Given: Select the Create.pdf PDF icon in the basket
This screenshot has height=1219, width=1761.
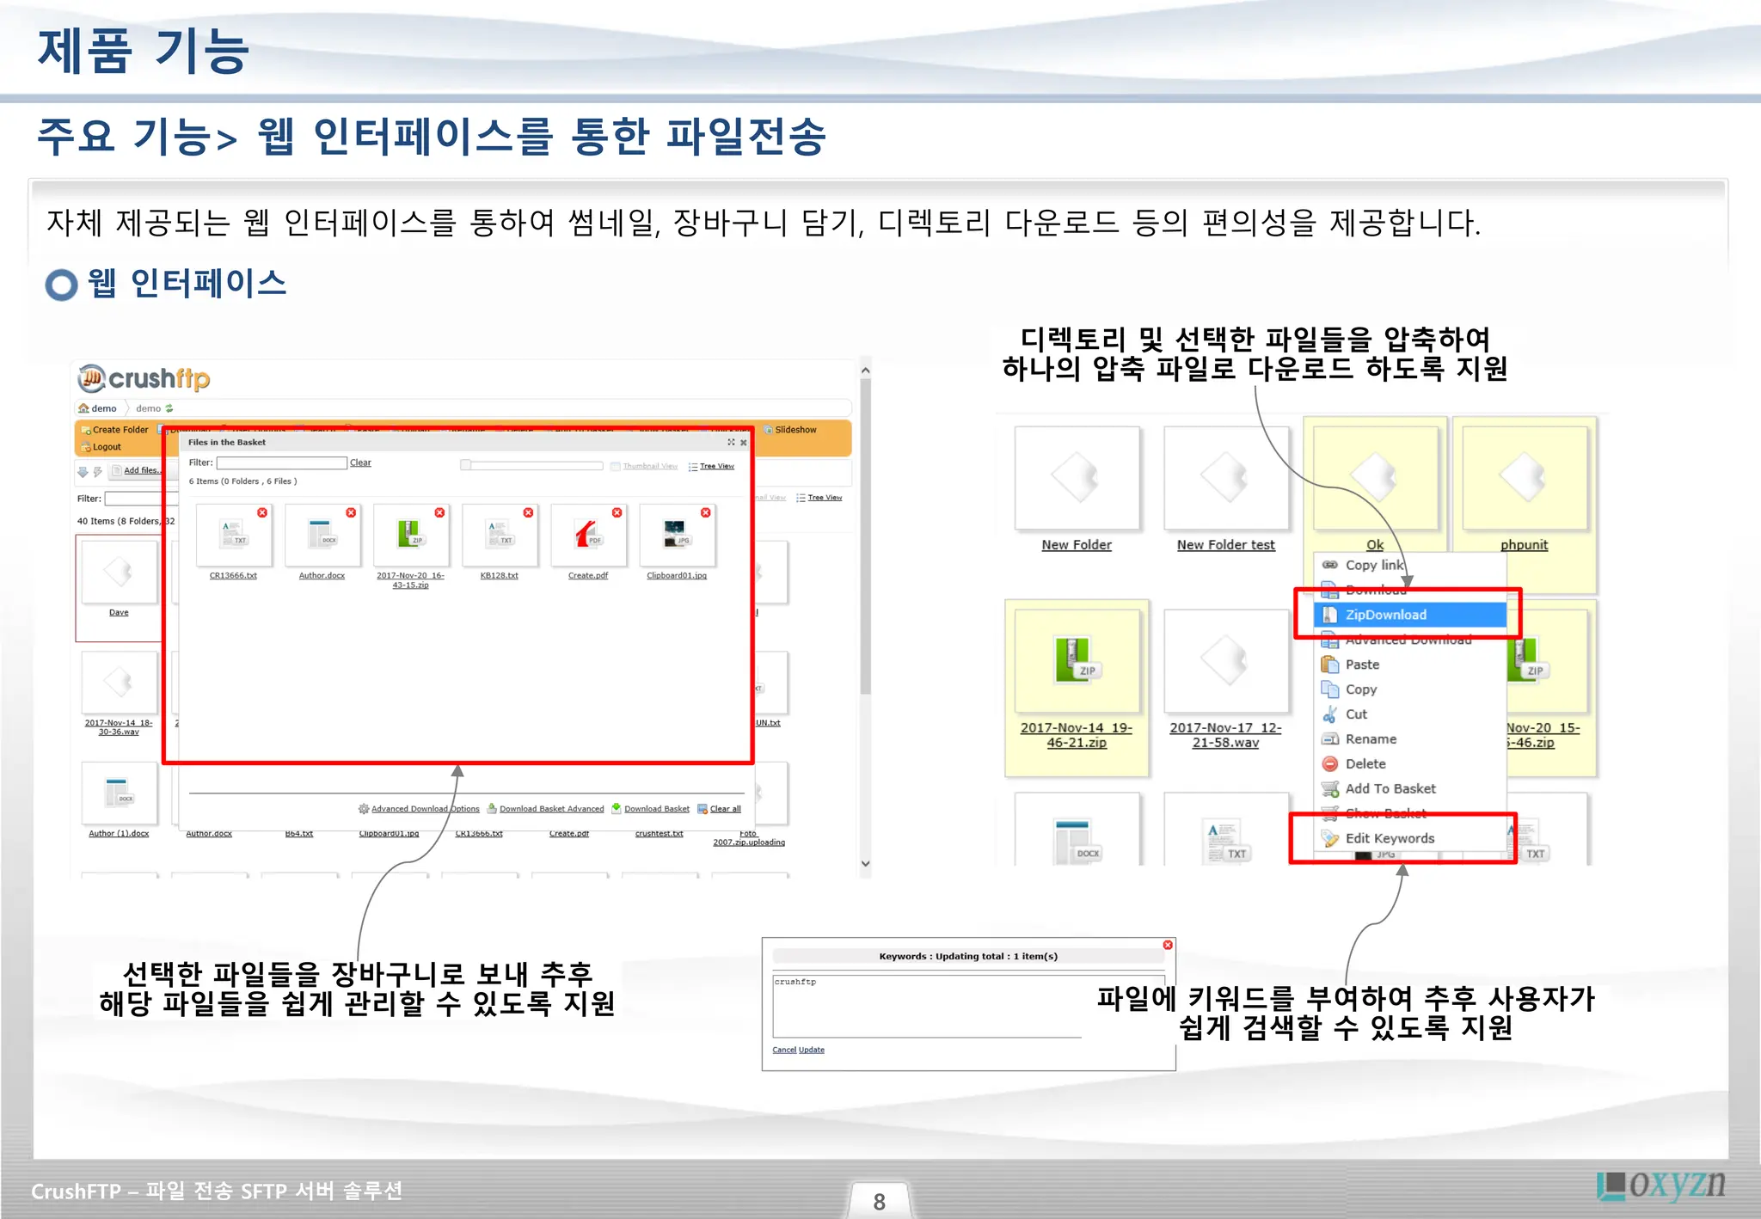Looking at the screenshot, I should (588, 534).
